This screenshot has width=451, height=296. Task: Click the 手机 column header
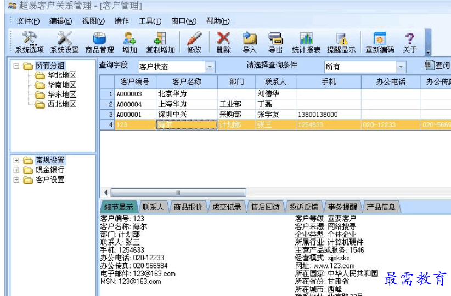click(329, 82)
